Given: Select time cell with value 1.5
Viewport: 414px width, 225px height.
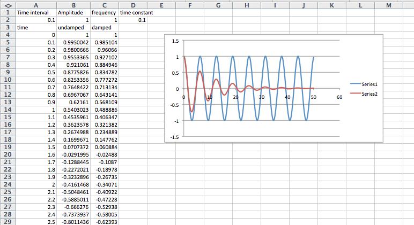Looking at the screenshot, I should [36, 147].
